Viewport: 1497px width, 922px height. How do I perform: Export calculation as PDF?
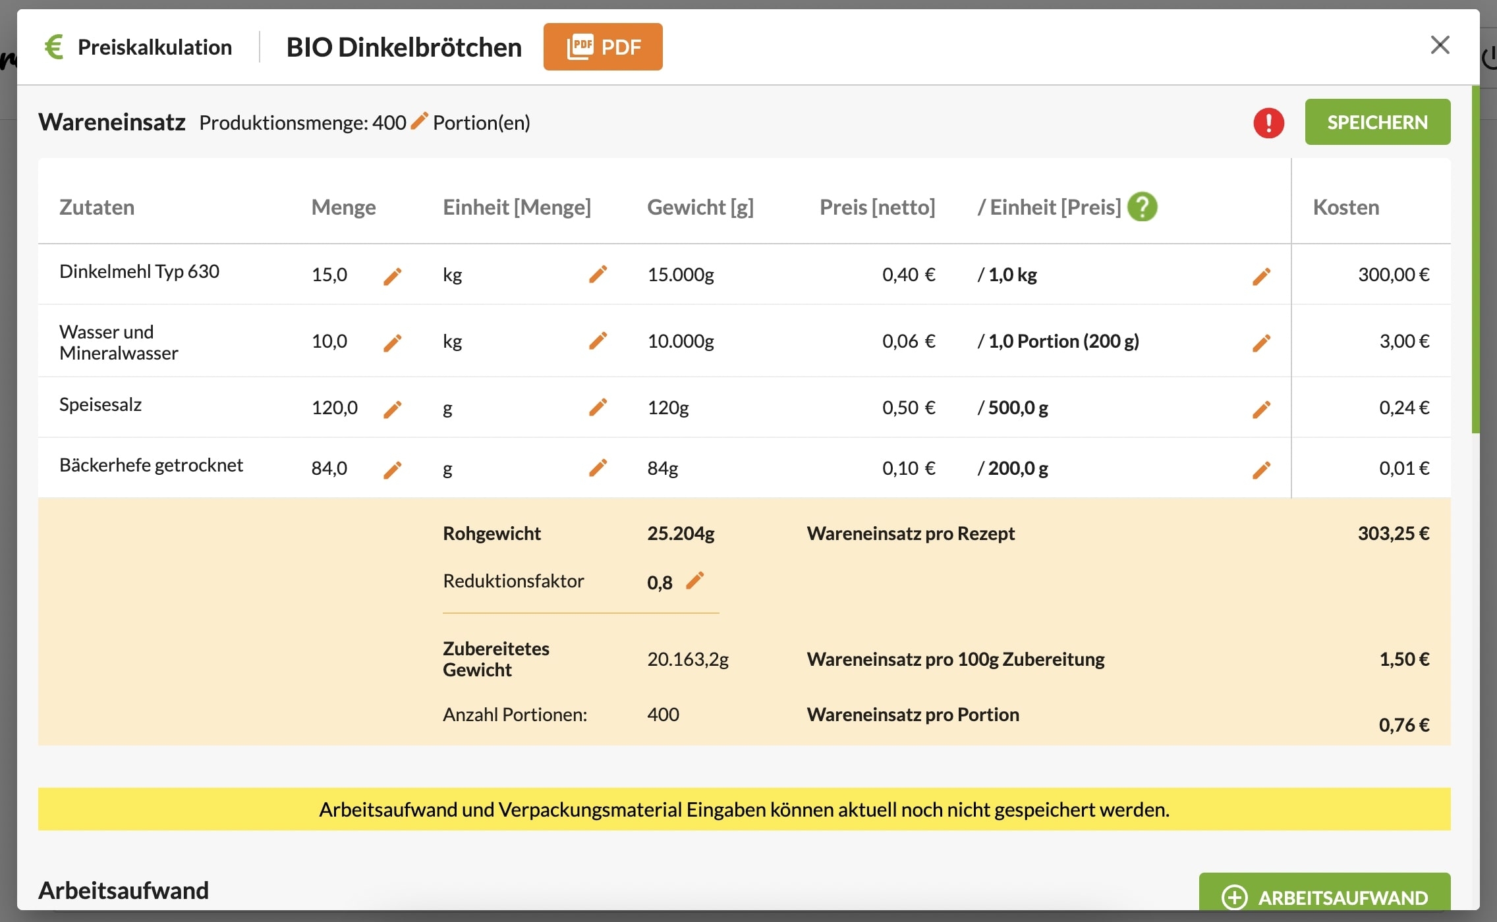(x=603, y=47)
